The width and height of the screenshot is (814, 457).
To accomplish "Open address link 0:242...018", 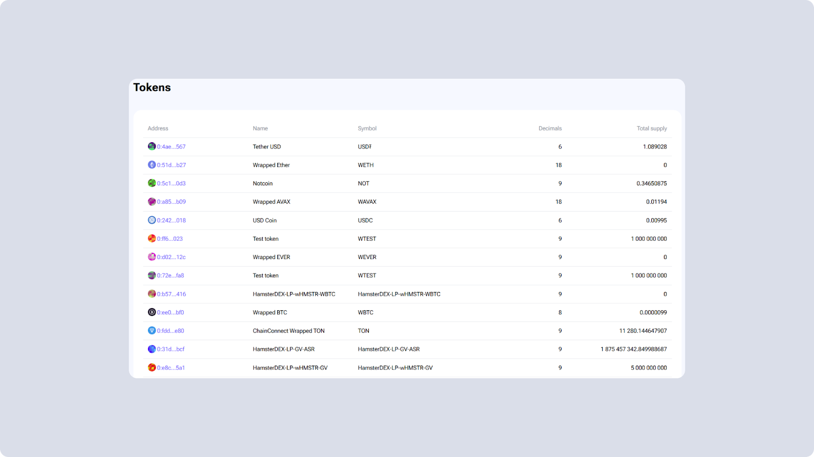I will (171, 220).
